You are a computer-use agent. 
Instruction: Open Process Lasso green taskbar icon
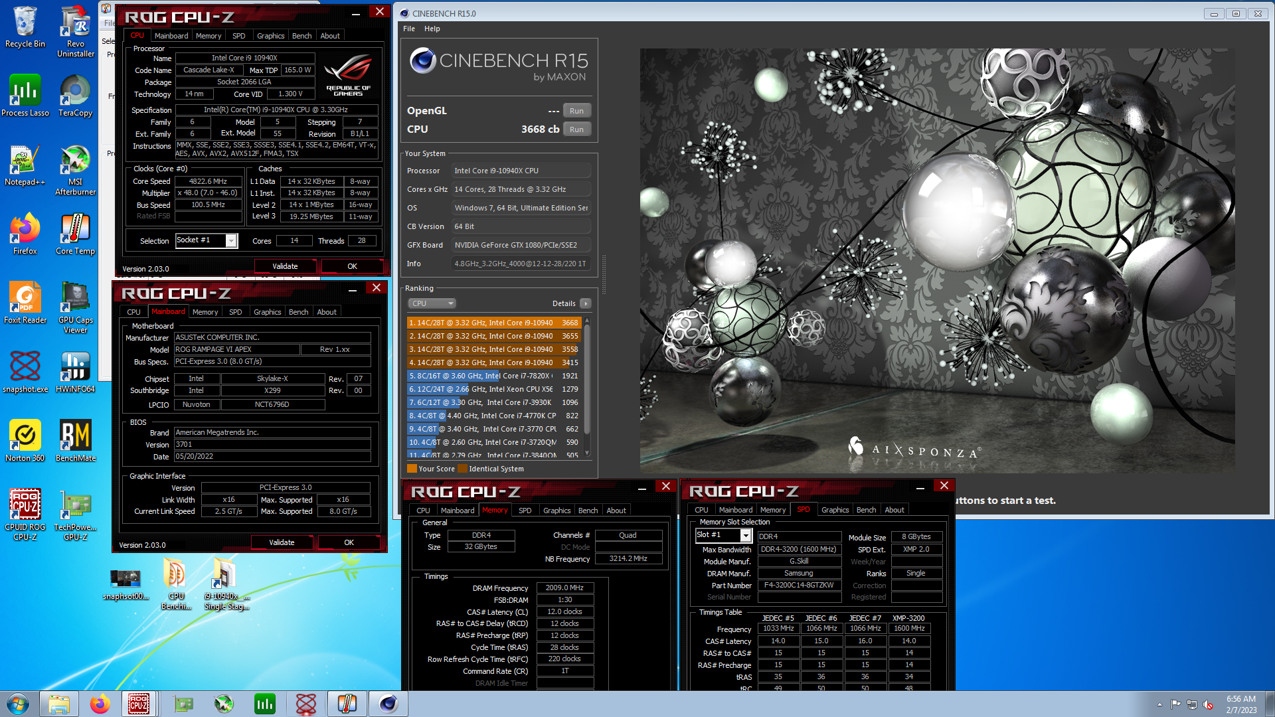coord(264,704)
